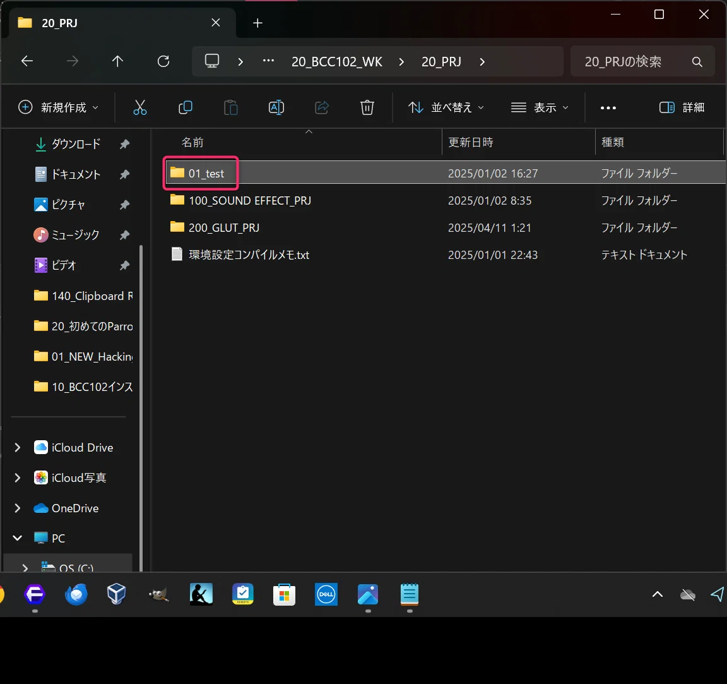Go up one folder level
Image resolution: width=727 pixels, height=684 pixels.
point(118,61)
